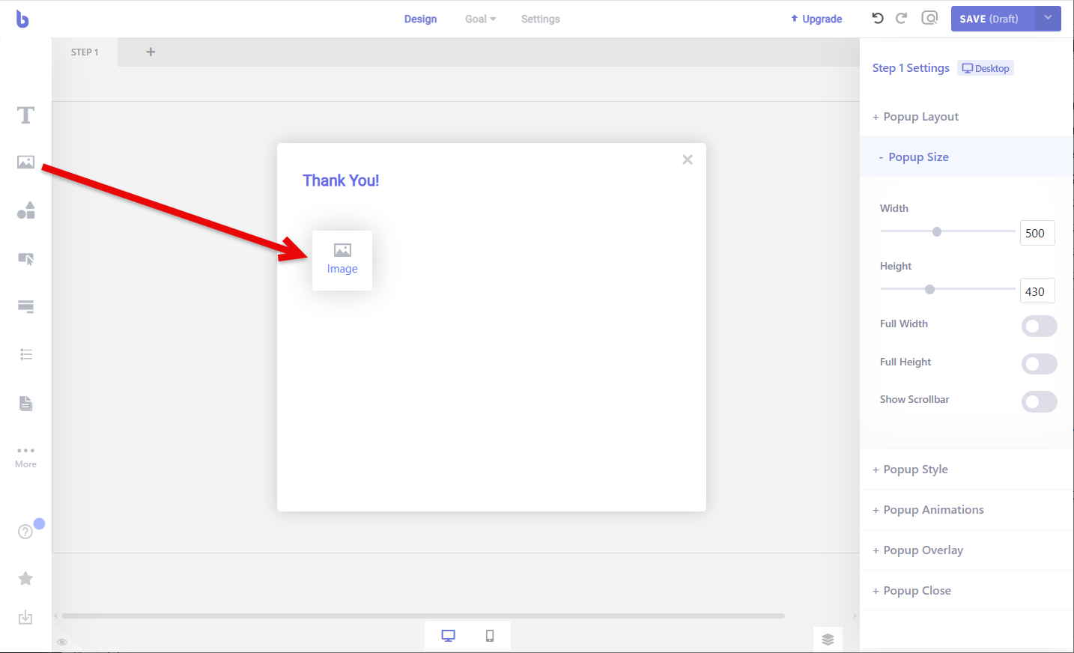Click the Height slider handle

(x=929, y=289)
